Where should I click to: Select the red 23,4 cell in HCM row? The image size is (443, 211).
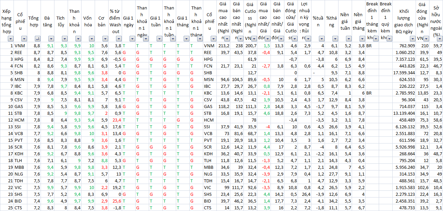(115, 120)
